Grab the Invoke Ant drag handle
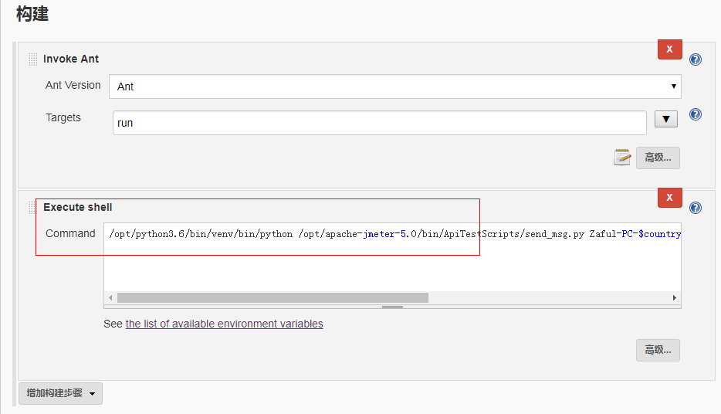This screenshot has width=721, height=414. coord(32,59)
